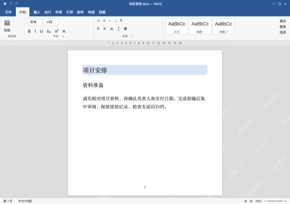Click the center alignment icon
Image resolution: width=290 pixels, height=204 pixels.
click(105, 28)
